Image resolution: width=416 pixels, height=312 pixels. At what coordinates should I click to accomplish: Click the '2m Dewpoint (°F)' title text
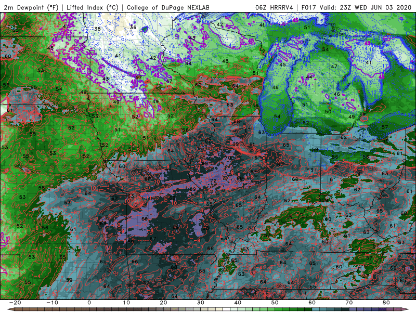[x=31, y=7]
